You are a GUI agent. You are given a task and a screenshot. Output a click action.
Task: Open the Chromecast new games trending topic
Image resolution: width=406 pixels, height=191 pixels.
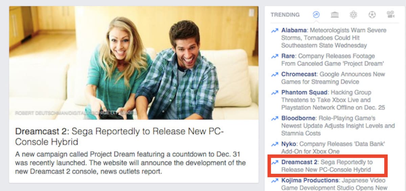point(333,78)
